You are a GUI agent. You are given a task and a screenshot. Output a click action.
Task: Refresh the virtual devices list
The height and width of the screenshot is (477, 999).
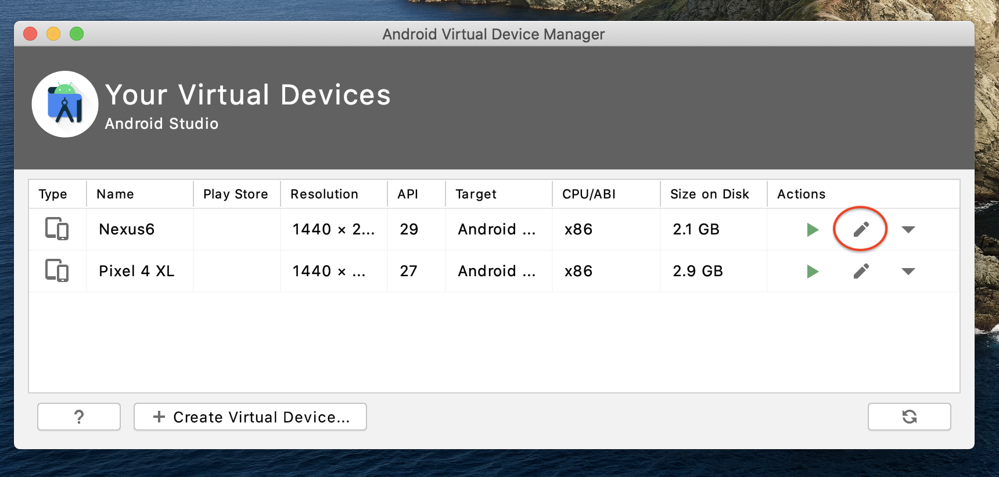(x=909, y=417)
